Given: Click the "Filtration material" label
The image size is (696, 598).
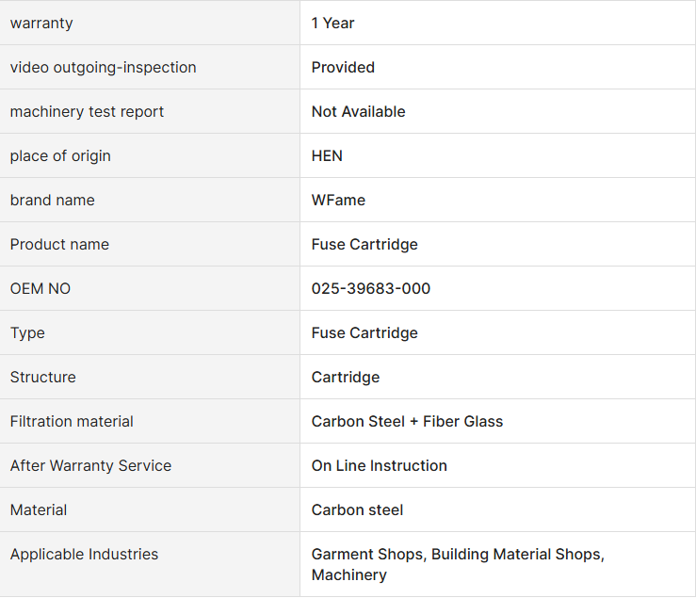Looking at the screenshot, I should (x=72, y=422).
